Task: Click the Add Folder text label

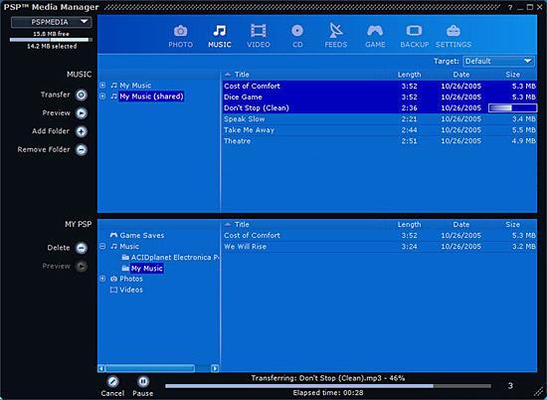Action: point(51,131)
